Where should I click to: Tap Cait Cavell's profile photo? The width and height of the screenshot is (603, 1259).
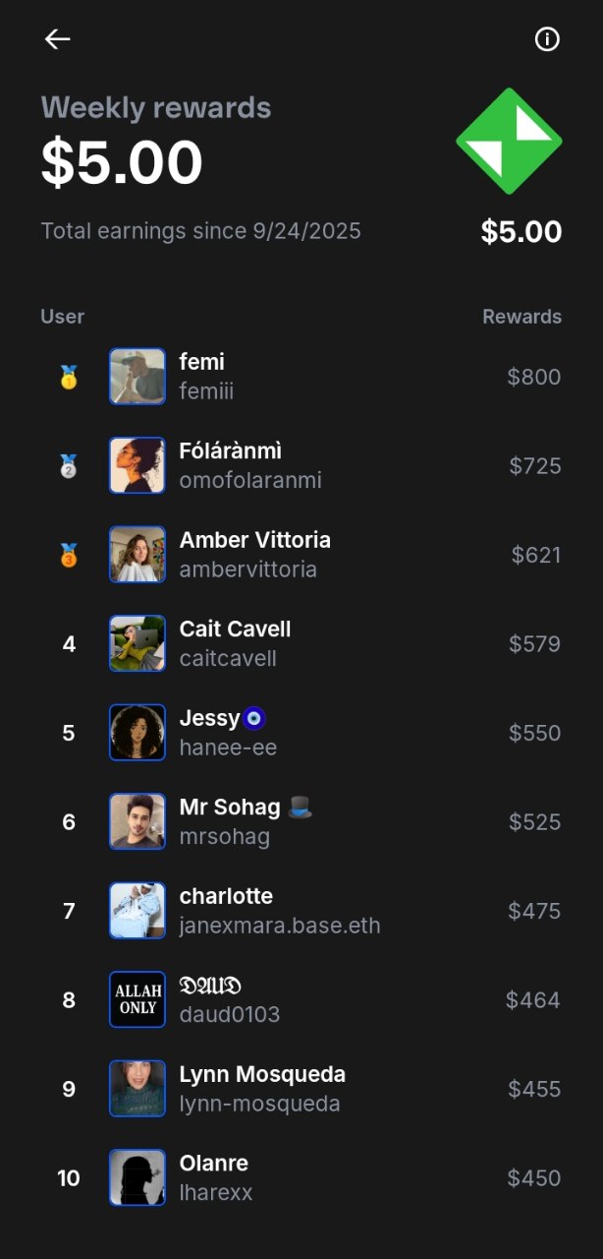[x=137, y=643]
